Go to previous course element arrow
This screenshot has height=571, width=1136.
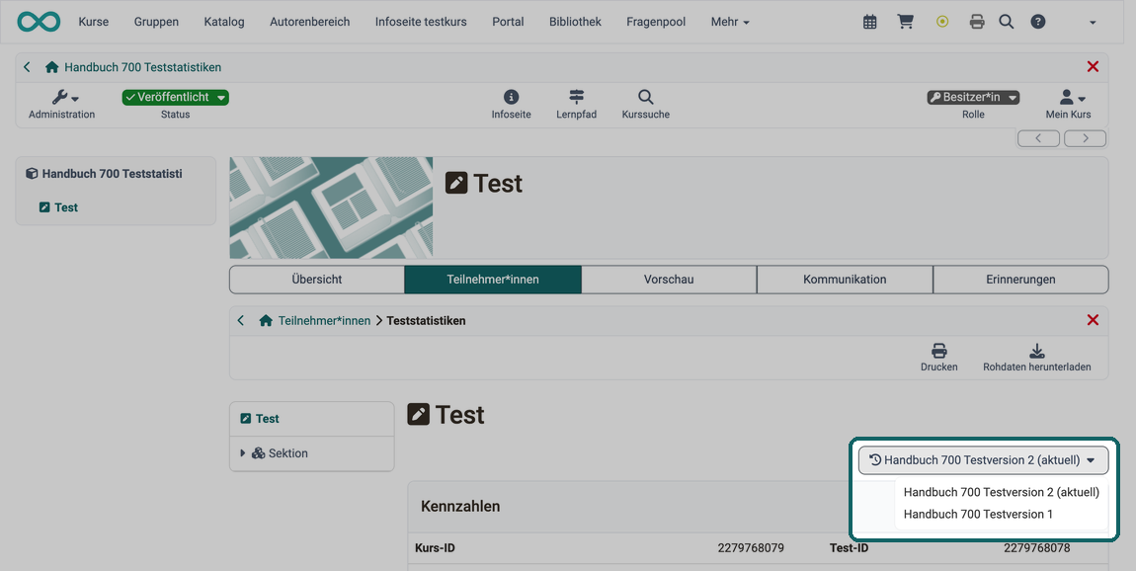click(1038, 138)
